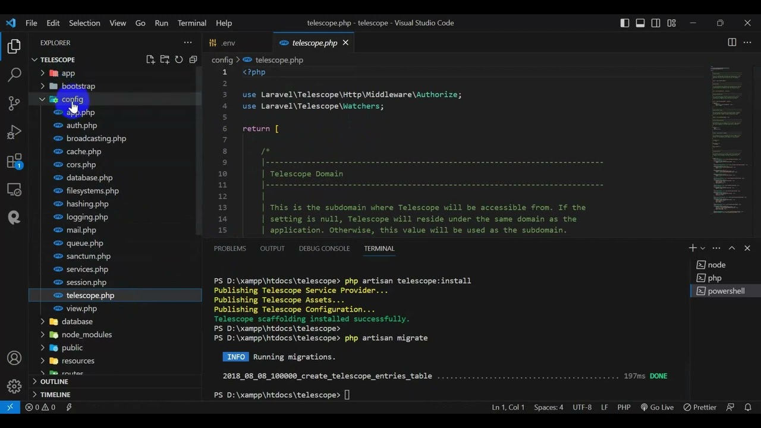Close the telescope.php editor tab
Viewport: 761px width, 428px height.
(x=345, y=43)
